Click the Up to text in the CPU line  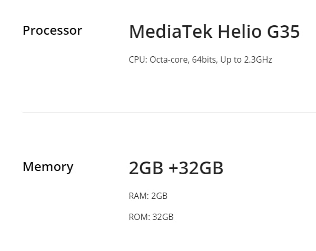[231, 60]
